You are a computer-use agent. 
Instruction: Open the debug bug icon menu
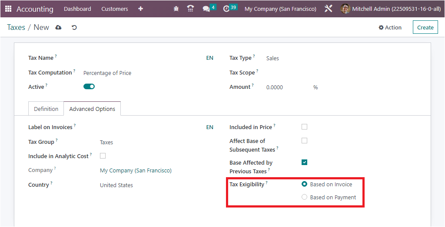pos(176,9)
